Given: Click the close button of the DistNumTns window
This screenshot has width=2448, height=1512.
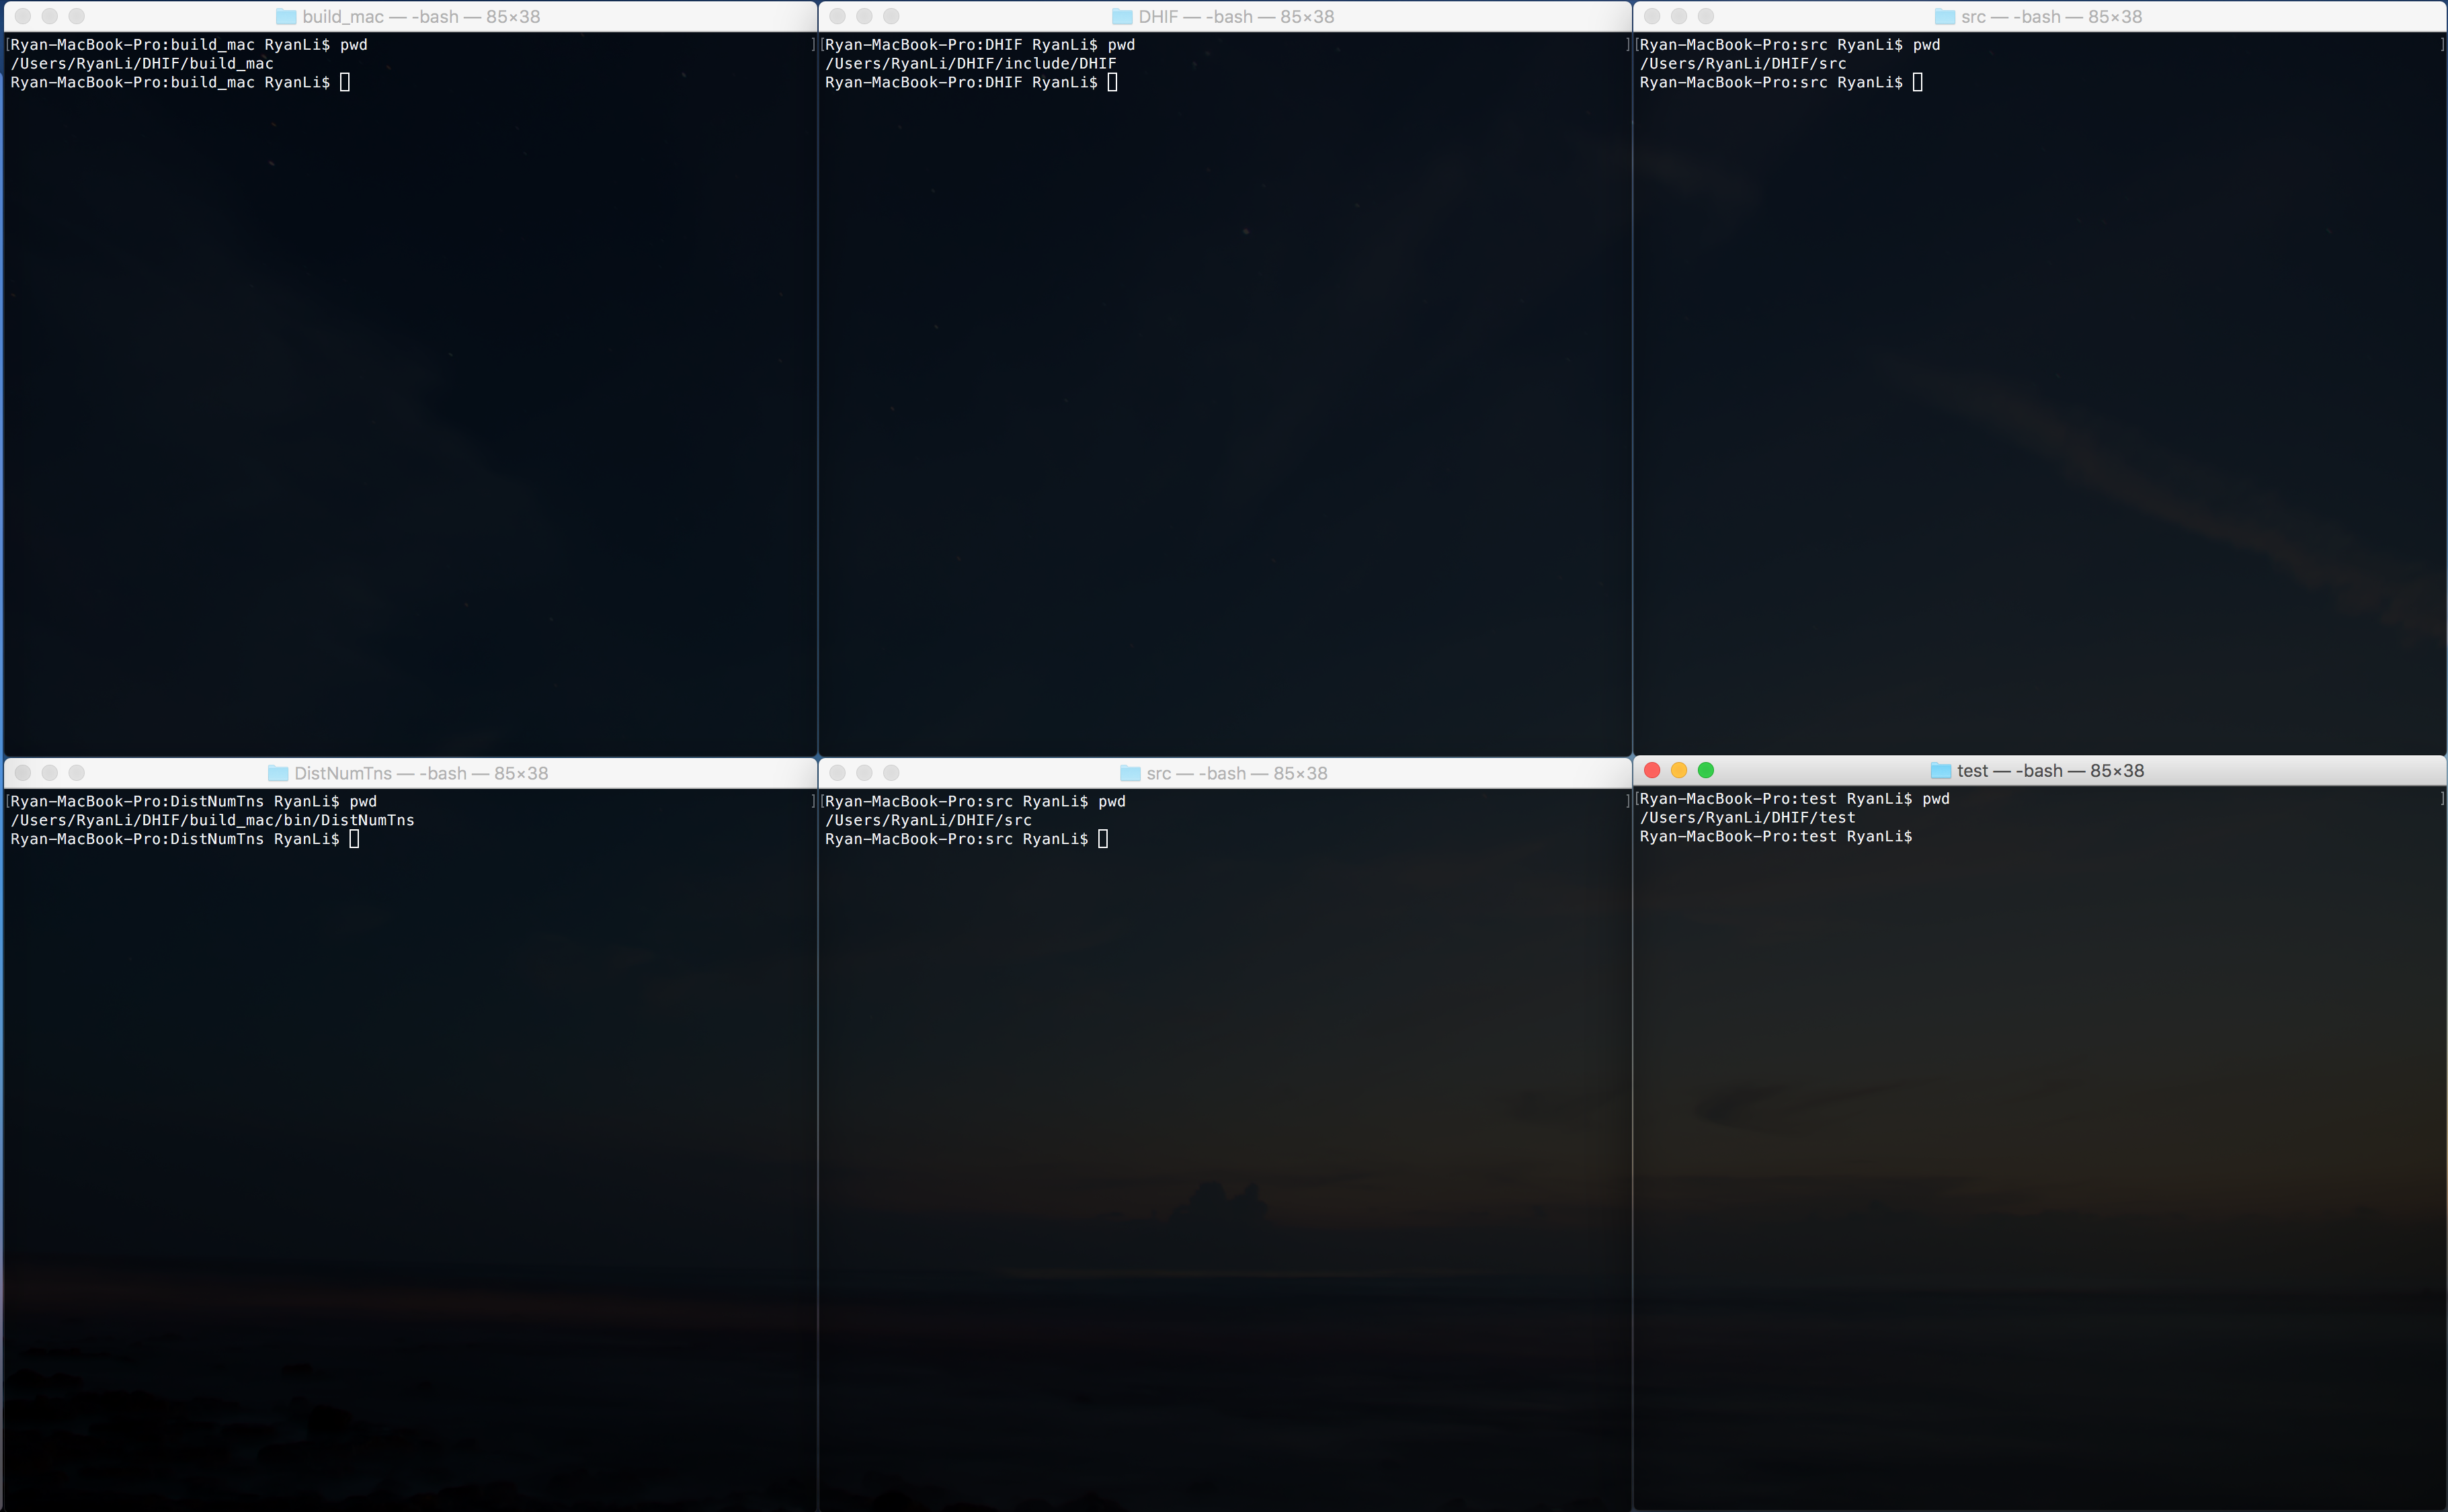Looking at the screenshot, I should 23,773.
